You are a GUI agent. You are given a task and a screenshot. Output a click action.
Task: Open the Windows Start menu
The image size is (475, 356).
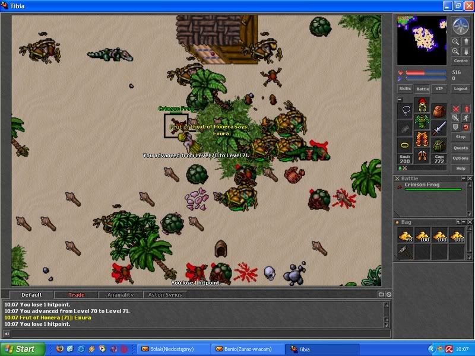pos(23,349)
